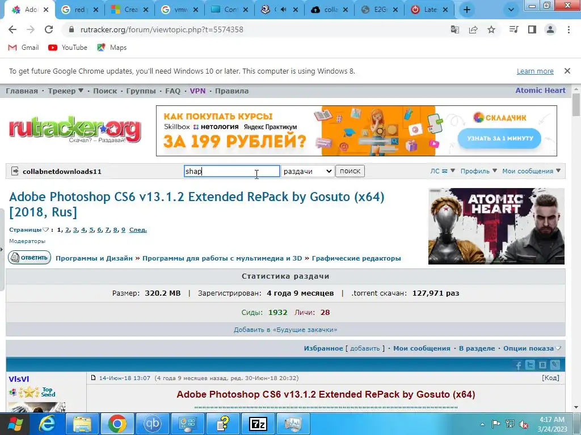This screenshot has width=581, height=435.
Task: Open Группы in forum menu
Action: point(141,91)
